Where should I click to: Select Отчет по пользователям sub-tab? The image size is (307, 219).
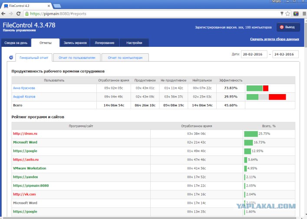point(77,58)
